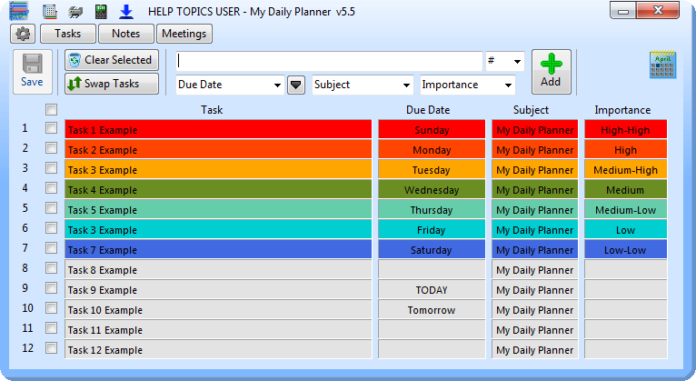Open the calendar view icon in title bar
This screenshot has height=381, width=696.
[x=50, y=12]
